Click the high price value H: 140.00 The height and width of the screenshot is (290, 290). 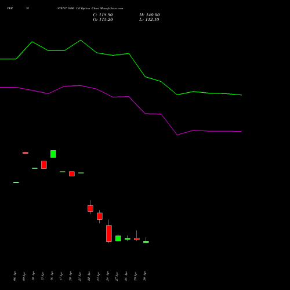coord(150,15)
